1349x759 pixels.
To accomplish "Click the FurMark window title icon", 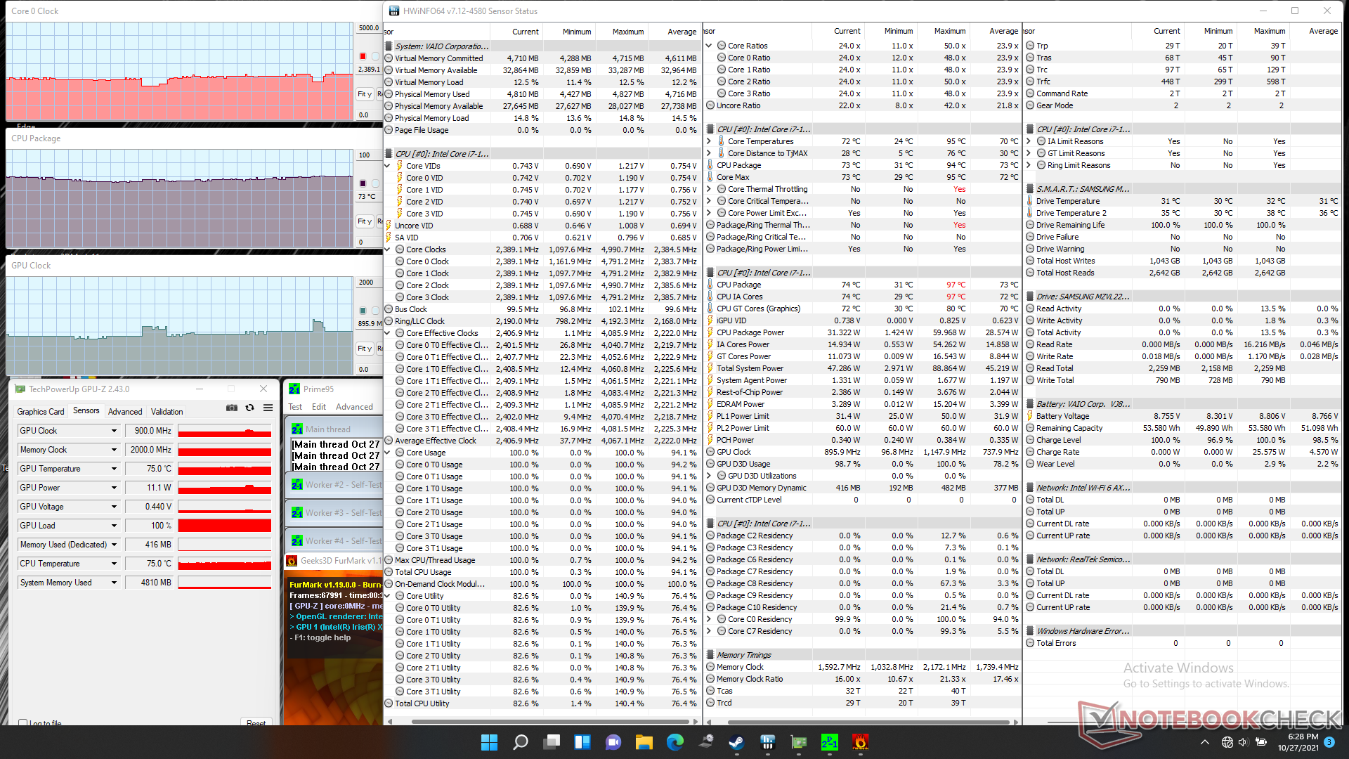I will [292, 561].
